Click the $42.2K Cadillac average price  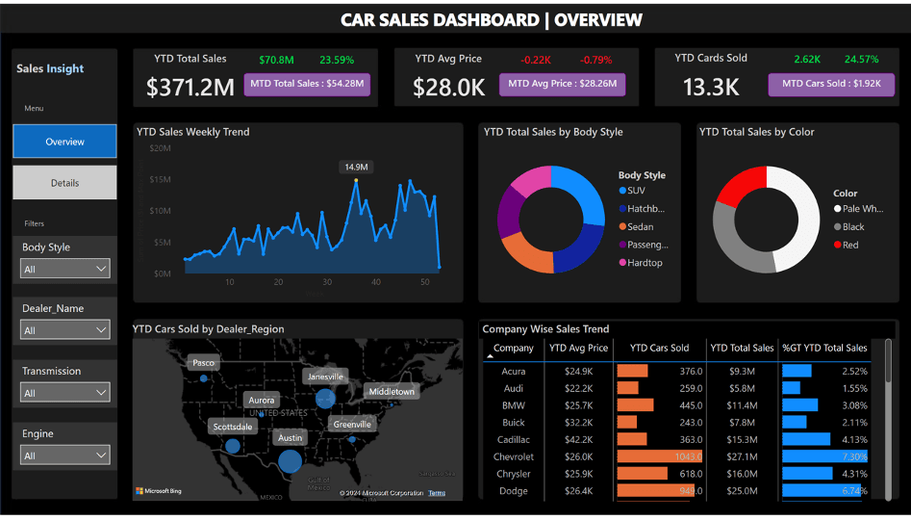[x=579, y=440]
